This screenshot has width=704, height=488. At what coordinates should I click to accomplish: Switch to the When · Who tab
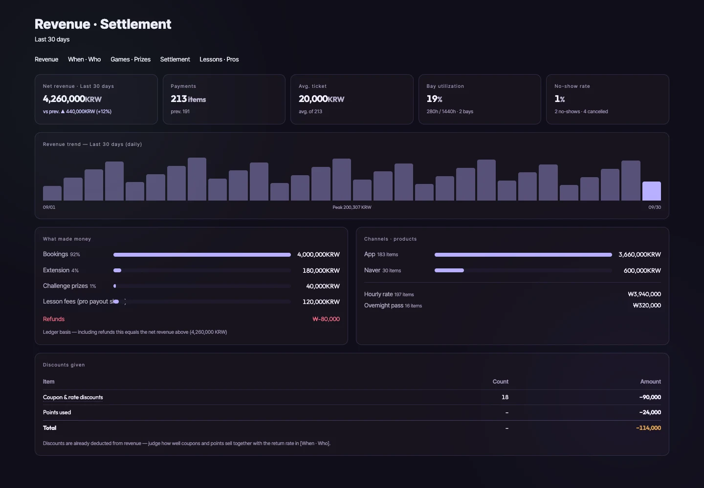(84, 60)
